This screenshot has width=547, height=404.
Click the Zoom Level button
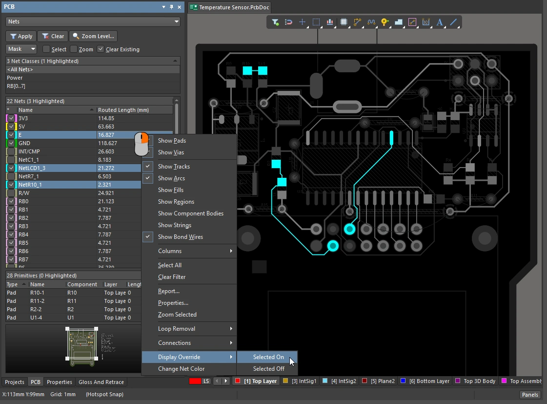point(93,36)
